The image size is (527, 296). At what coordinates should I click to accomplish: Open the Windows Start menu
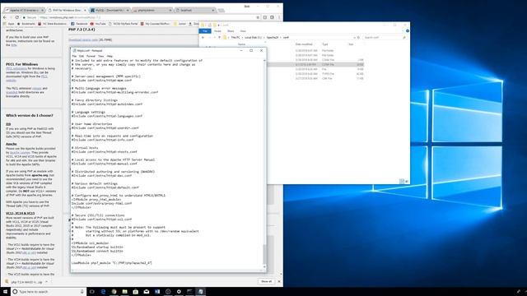(x=5, y=292)
